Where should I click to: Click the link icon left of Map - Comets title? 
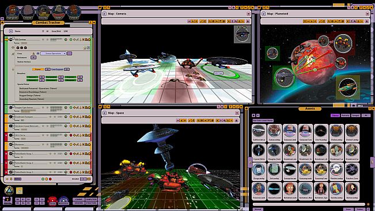click(x=104, y=14)
